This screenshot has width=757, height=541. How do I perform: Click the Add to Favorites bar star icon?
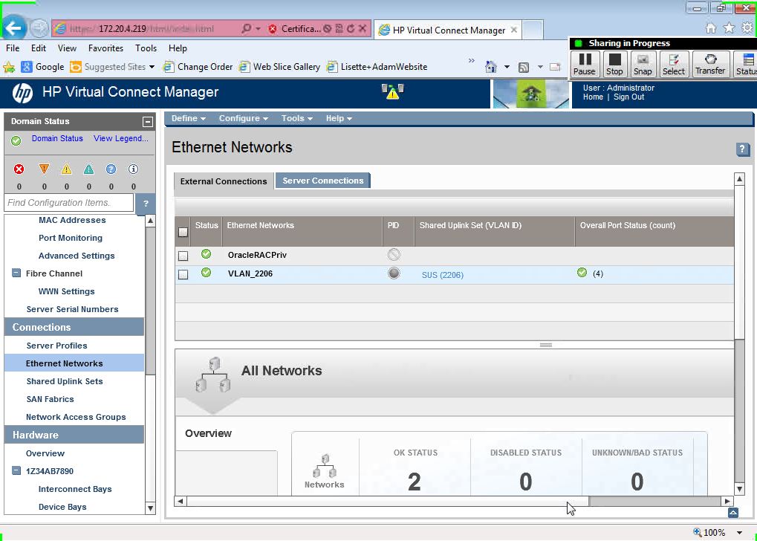(x=9, y=67)
